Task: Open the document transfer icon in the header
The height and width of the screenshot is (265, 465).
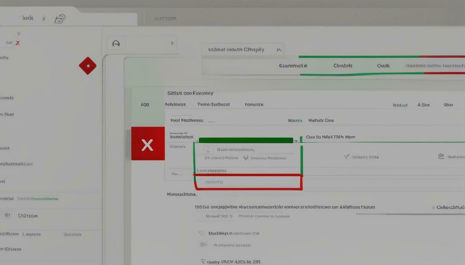Action: (x=60, y=18)
